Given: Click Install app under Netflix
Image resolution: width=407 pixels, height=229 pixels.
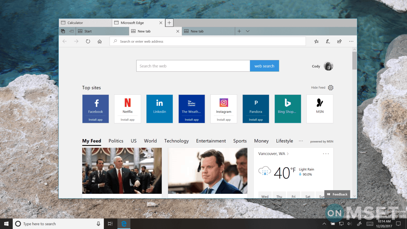Looking at the screenshot, I should [128, 120].
